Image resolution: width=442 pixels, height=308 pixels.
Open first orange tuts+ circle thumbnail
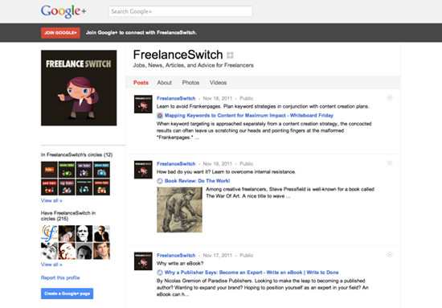(49, 170)
